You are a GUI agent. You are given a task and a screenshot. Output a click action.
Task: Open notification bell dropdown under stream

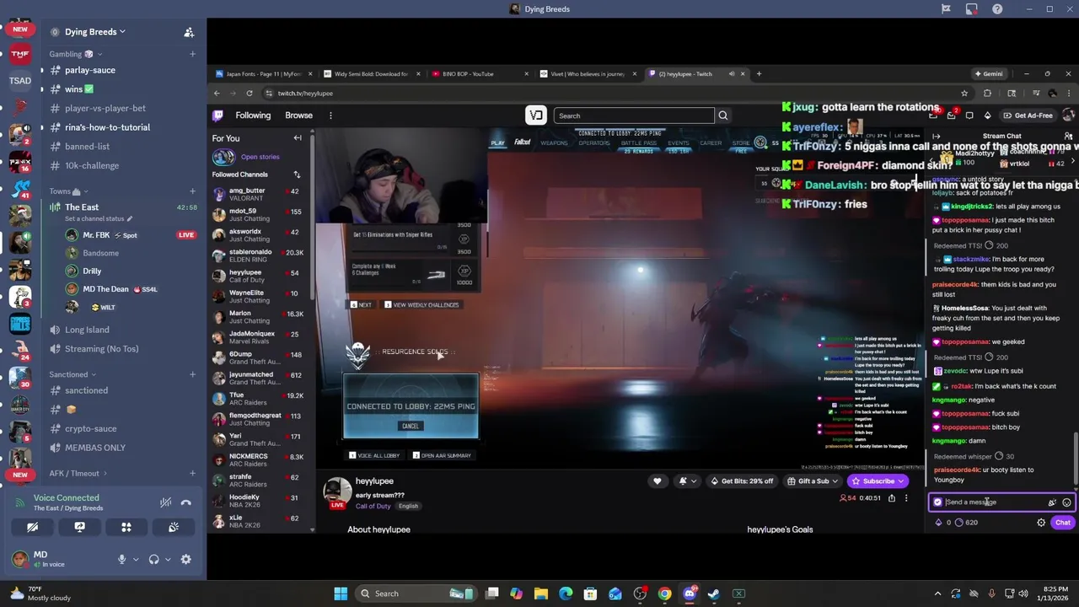point(687,481)
